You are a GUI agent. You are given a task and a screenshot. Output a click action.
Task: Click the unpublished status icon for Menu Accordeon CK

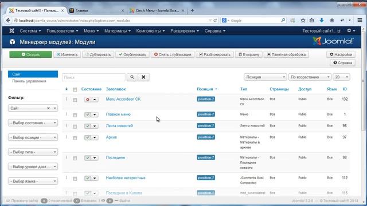click(x=88, y=100)
